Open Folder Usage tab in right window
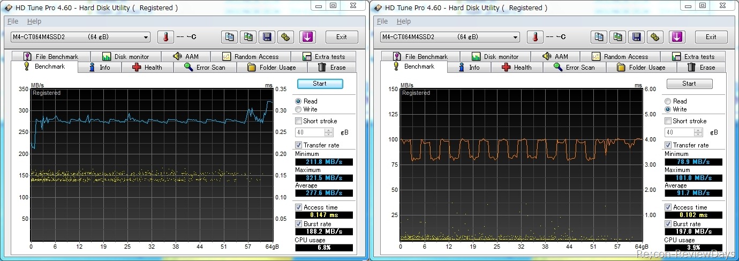The width and height of the screenshot is (739, 261). [642, 68]
